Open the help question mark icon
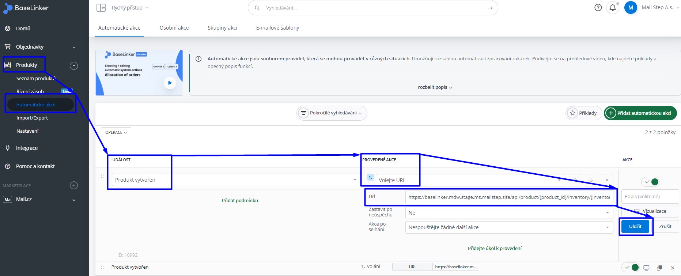The image size is (681, 276). (598, 8)
